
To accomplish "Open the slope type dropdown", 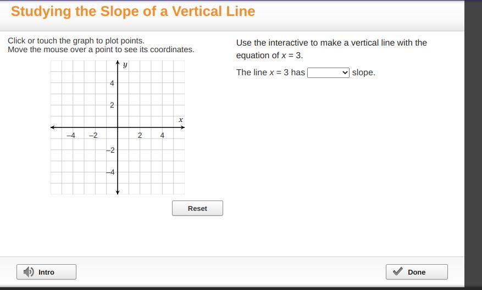I will (x=328, y=72).
